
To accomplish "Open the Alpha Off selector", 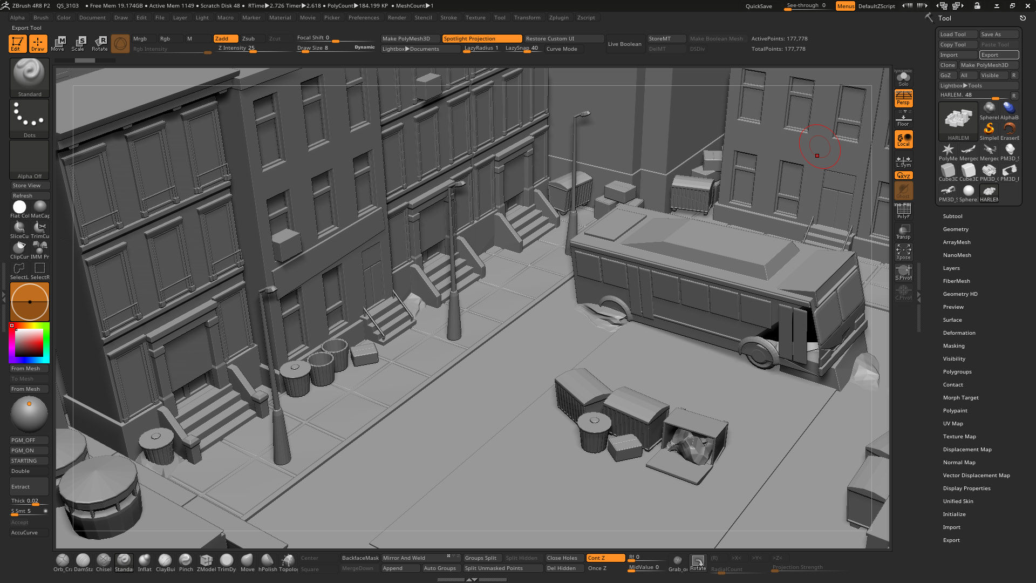I will [x=29, y=160].
